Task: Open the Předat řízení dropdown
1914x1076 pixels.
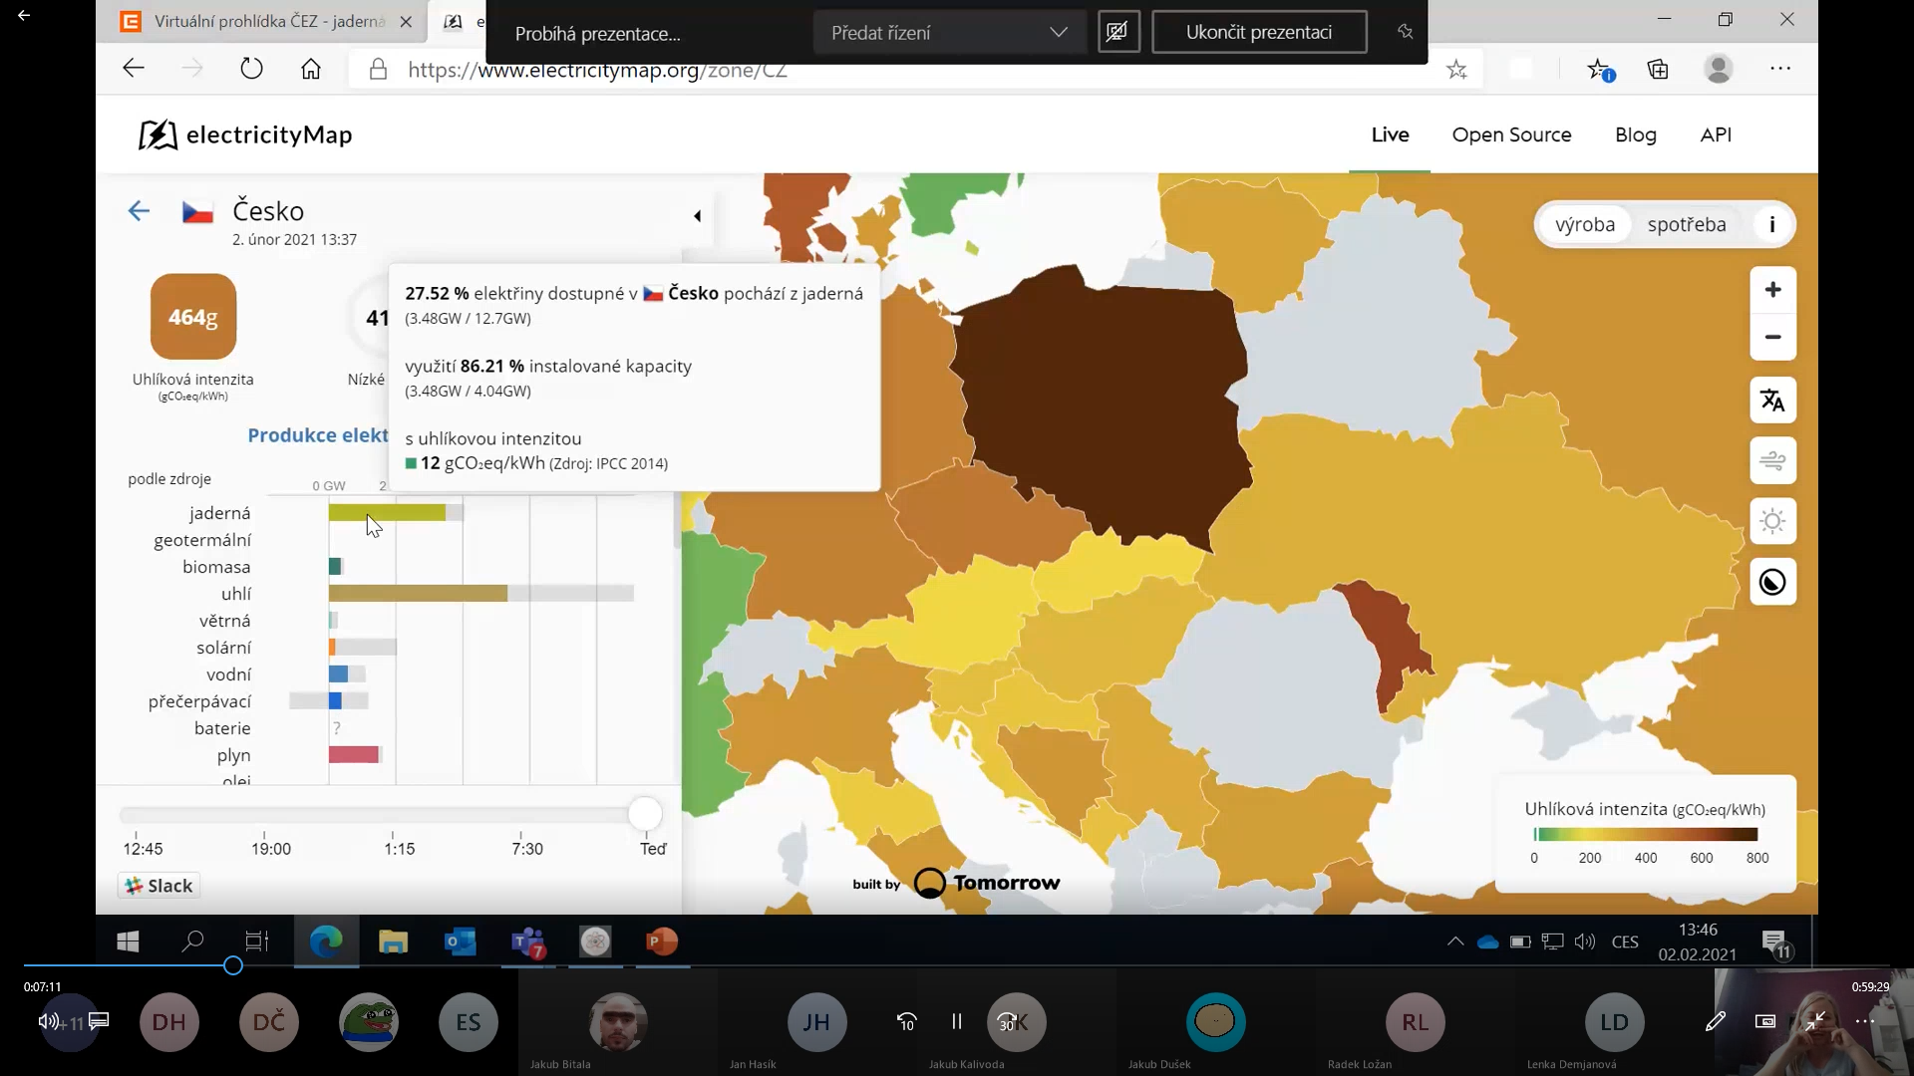Action: [948, 32]
